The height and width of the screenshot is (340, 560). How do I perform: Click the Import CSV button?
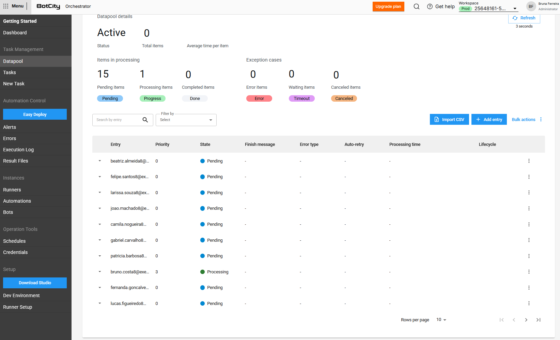pyautogui.click(x=449, y=119)
